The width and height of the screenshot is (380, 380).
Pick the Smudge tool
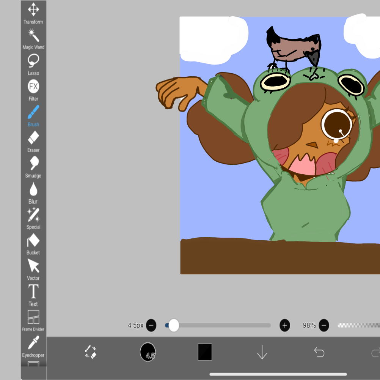(x=33, y=166)
